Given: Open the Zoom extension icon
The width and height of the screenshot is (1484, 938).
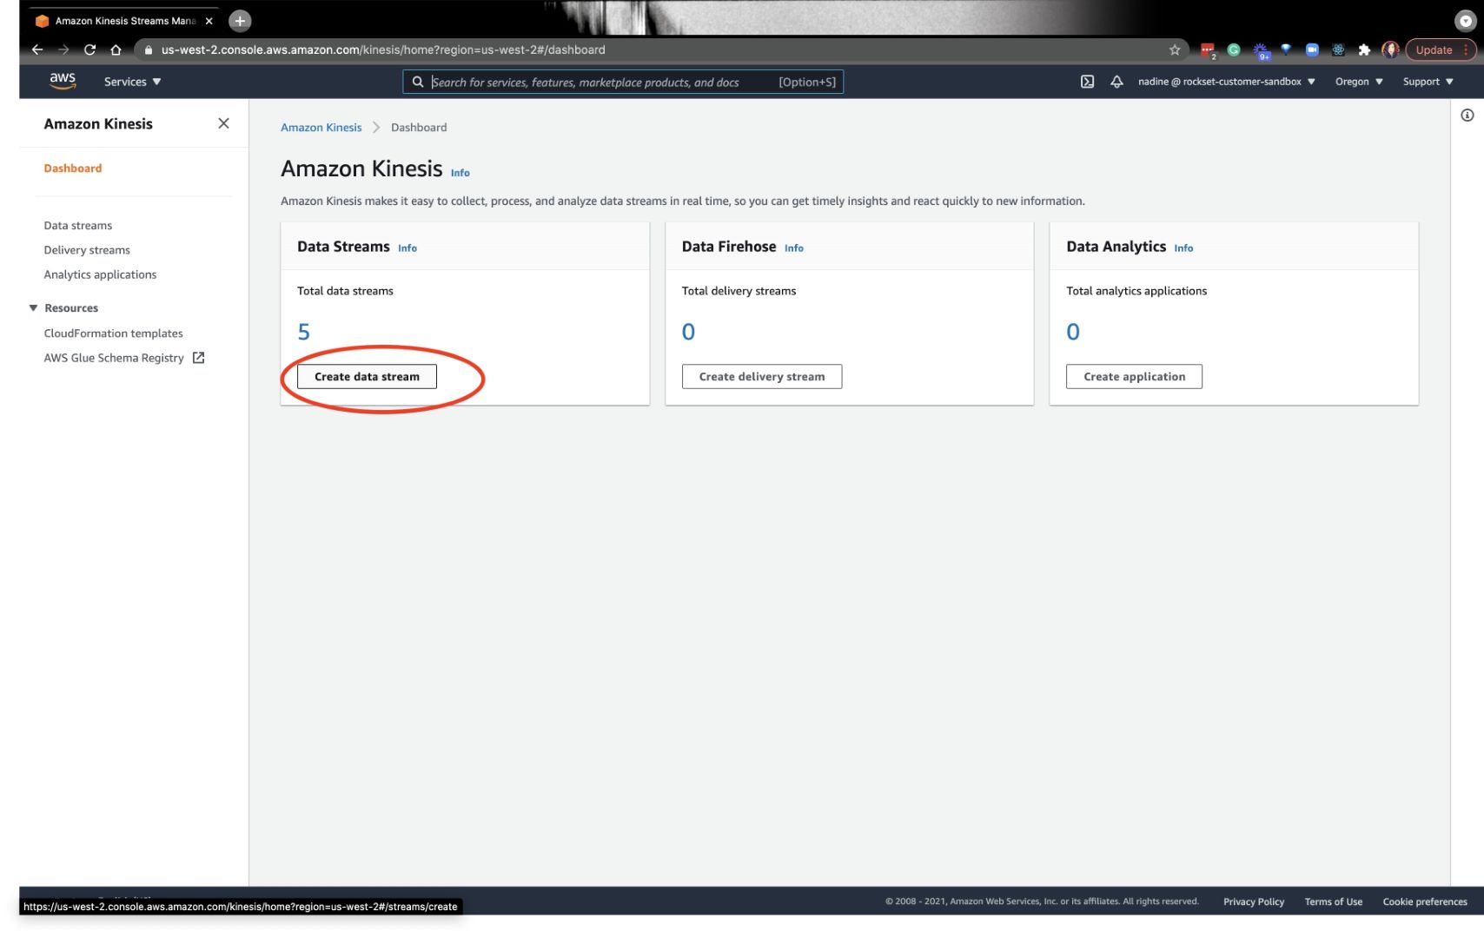Looking at the screenshot, I should [1312, 50].
